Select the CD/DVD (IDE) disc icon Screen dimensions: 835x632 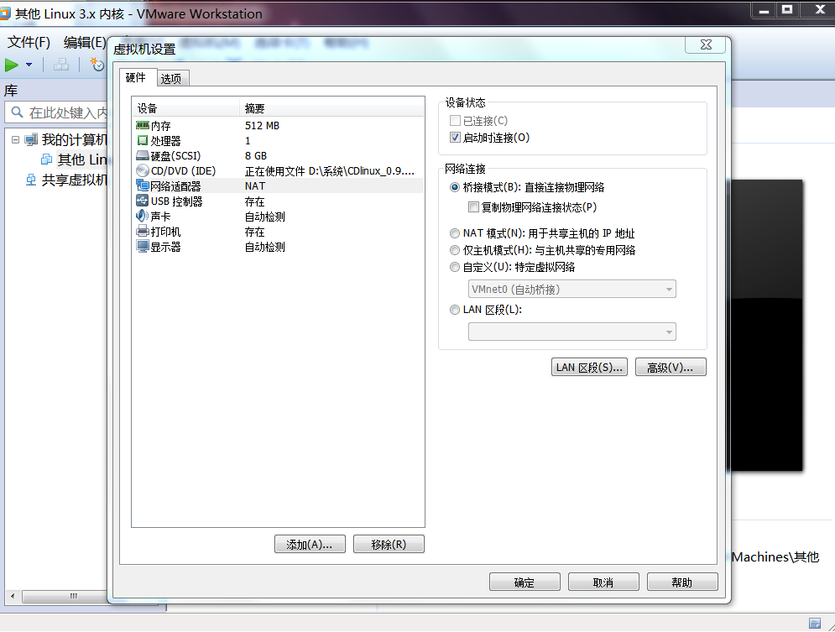click(142, 170)
